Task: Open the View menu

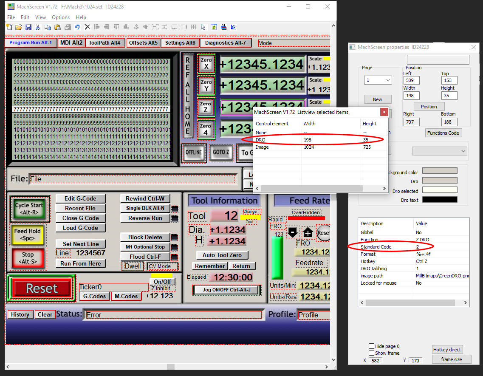Action: click(40, 17)
